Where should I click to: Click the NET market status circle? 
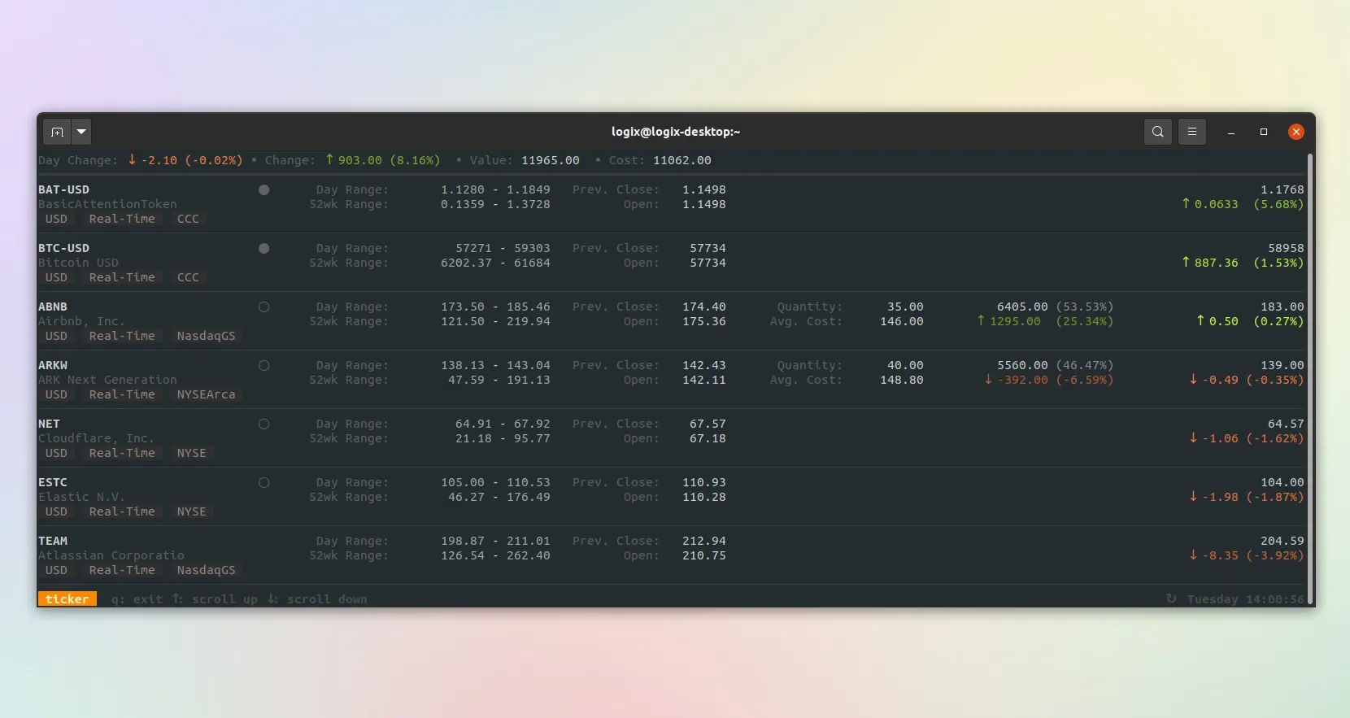point(263,424)
